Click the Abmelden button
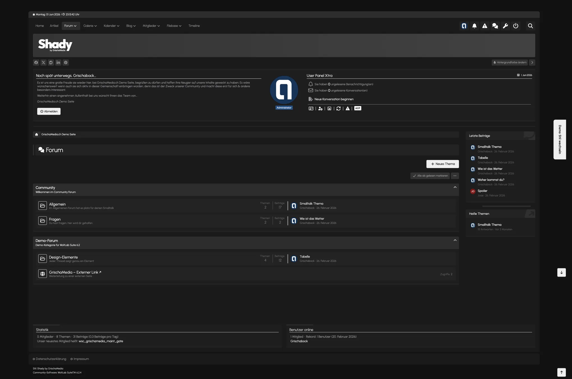The height and width of the screenshot is (379, 572). [x=49, y=111]
